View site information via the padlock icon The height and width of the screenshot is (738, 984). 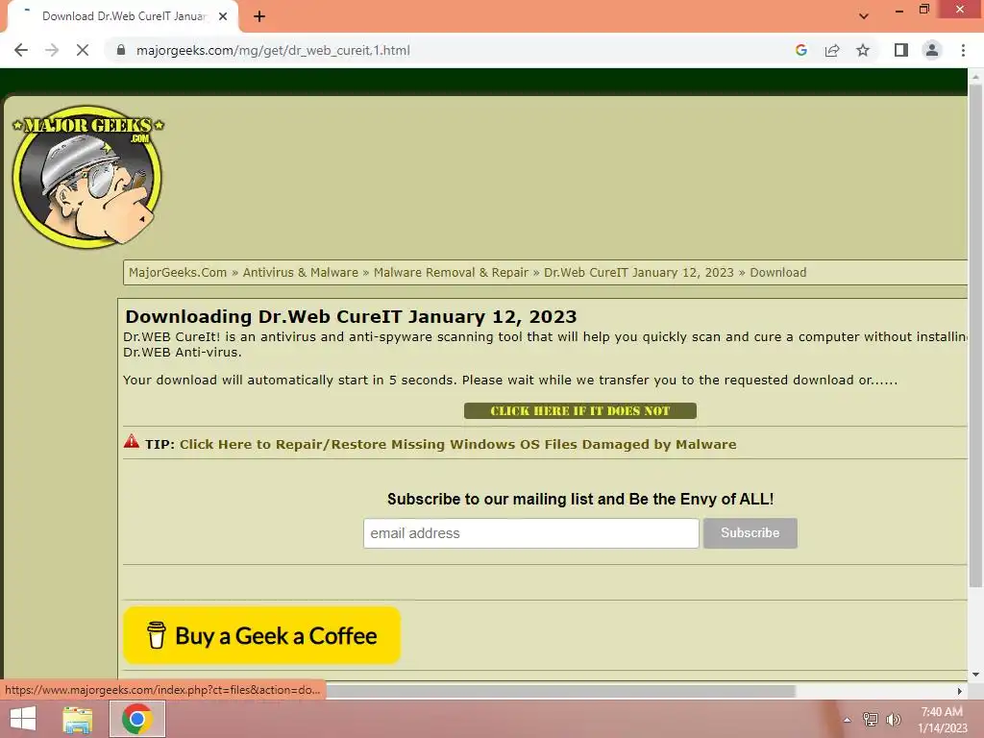pyautogui.click(x=121, y=50)
